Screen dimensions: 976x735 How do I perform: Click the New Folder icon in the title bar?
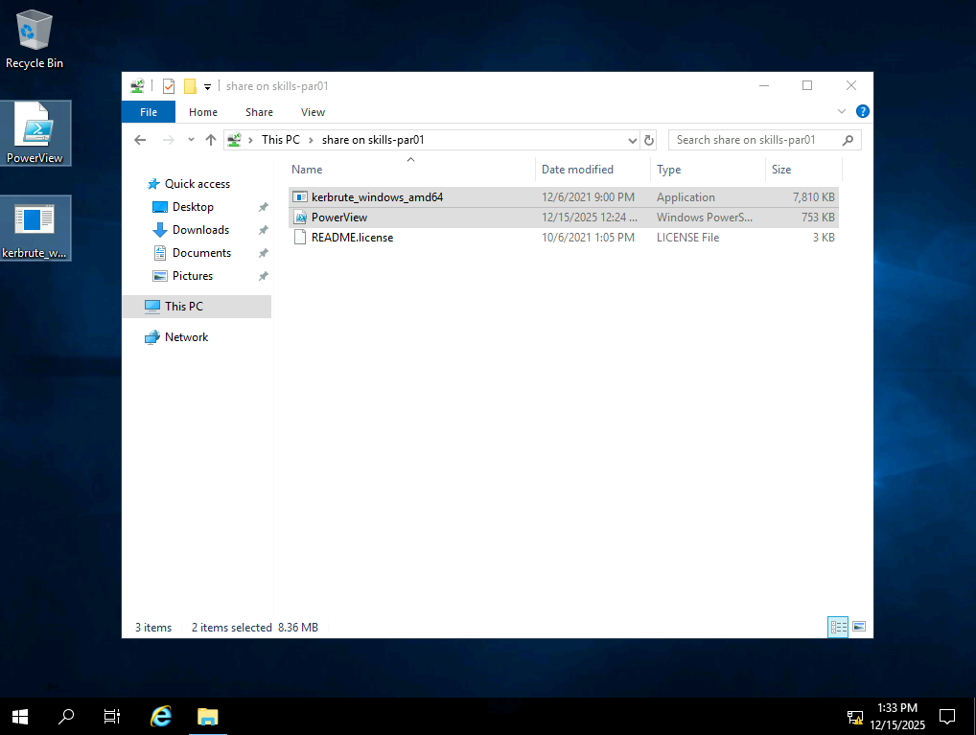(190, 86)
